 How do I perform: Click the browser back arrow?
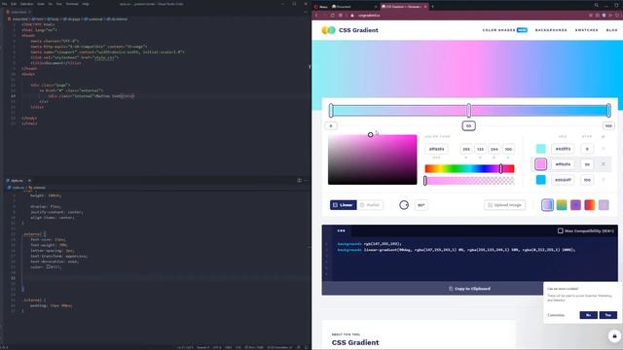click(x=316, y=16)
